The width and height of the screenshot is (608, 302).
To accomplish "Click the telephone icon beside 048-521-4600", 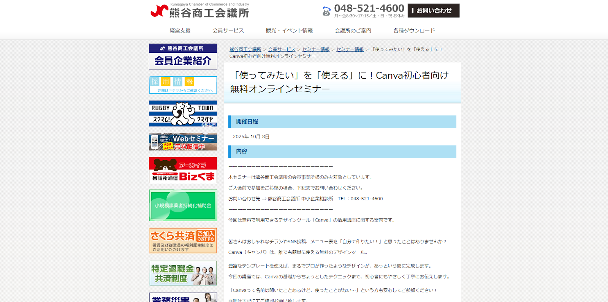I will tap(326, 11).
